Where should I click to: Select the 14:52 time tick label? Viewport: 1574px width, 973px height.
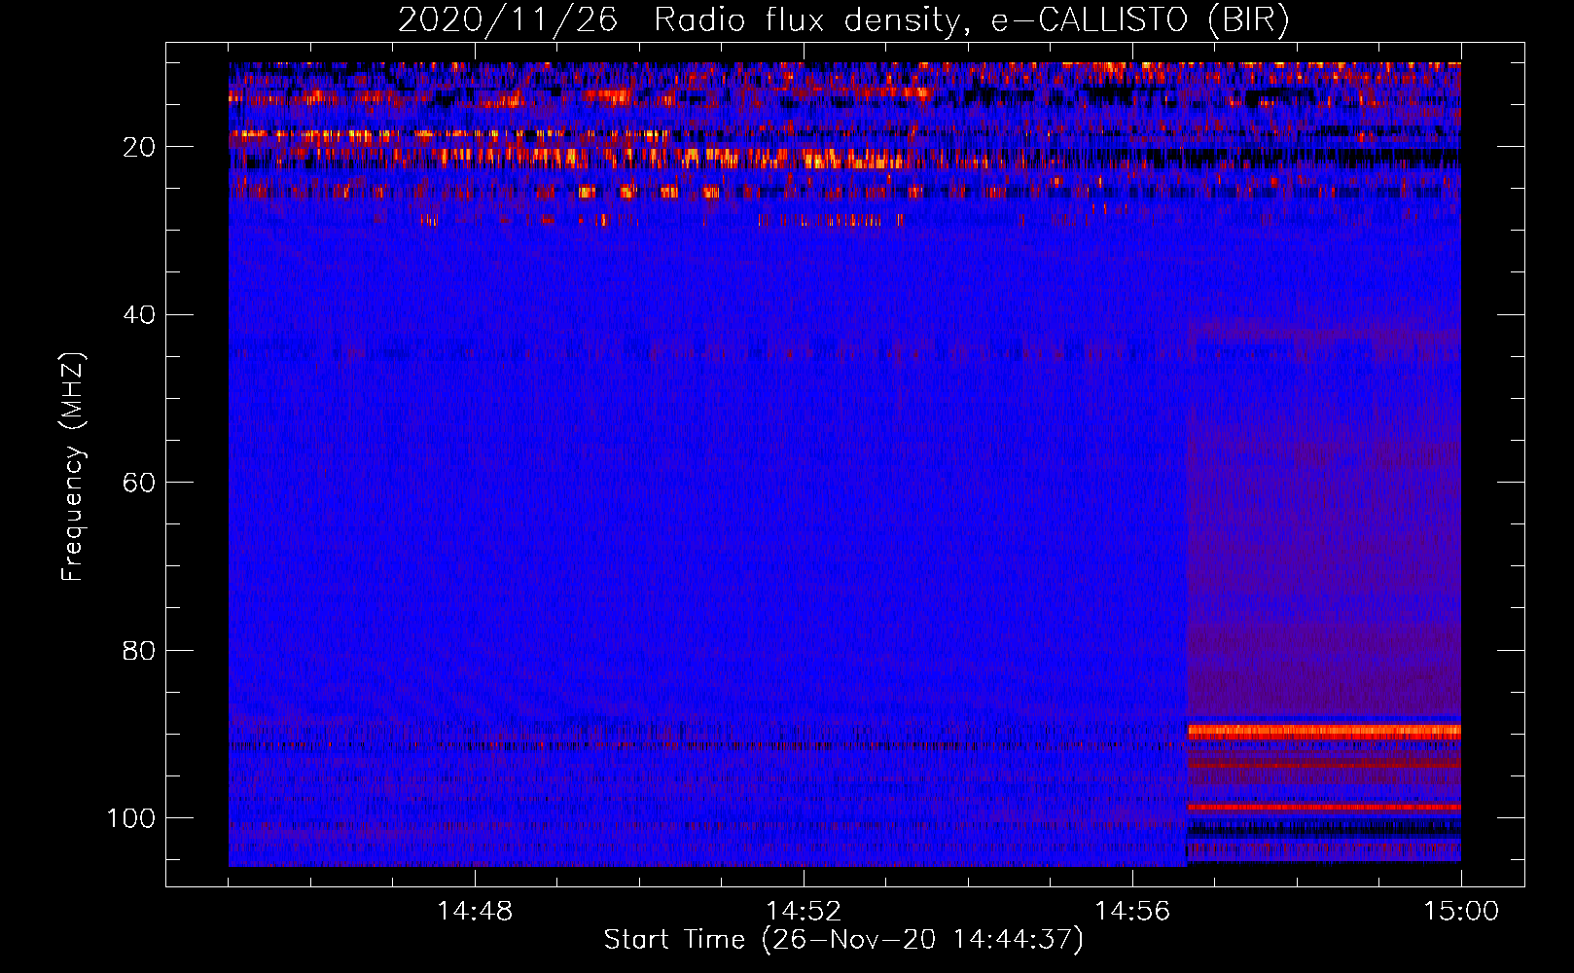tap(804, 912)
